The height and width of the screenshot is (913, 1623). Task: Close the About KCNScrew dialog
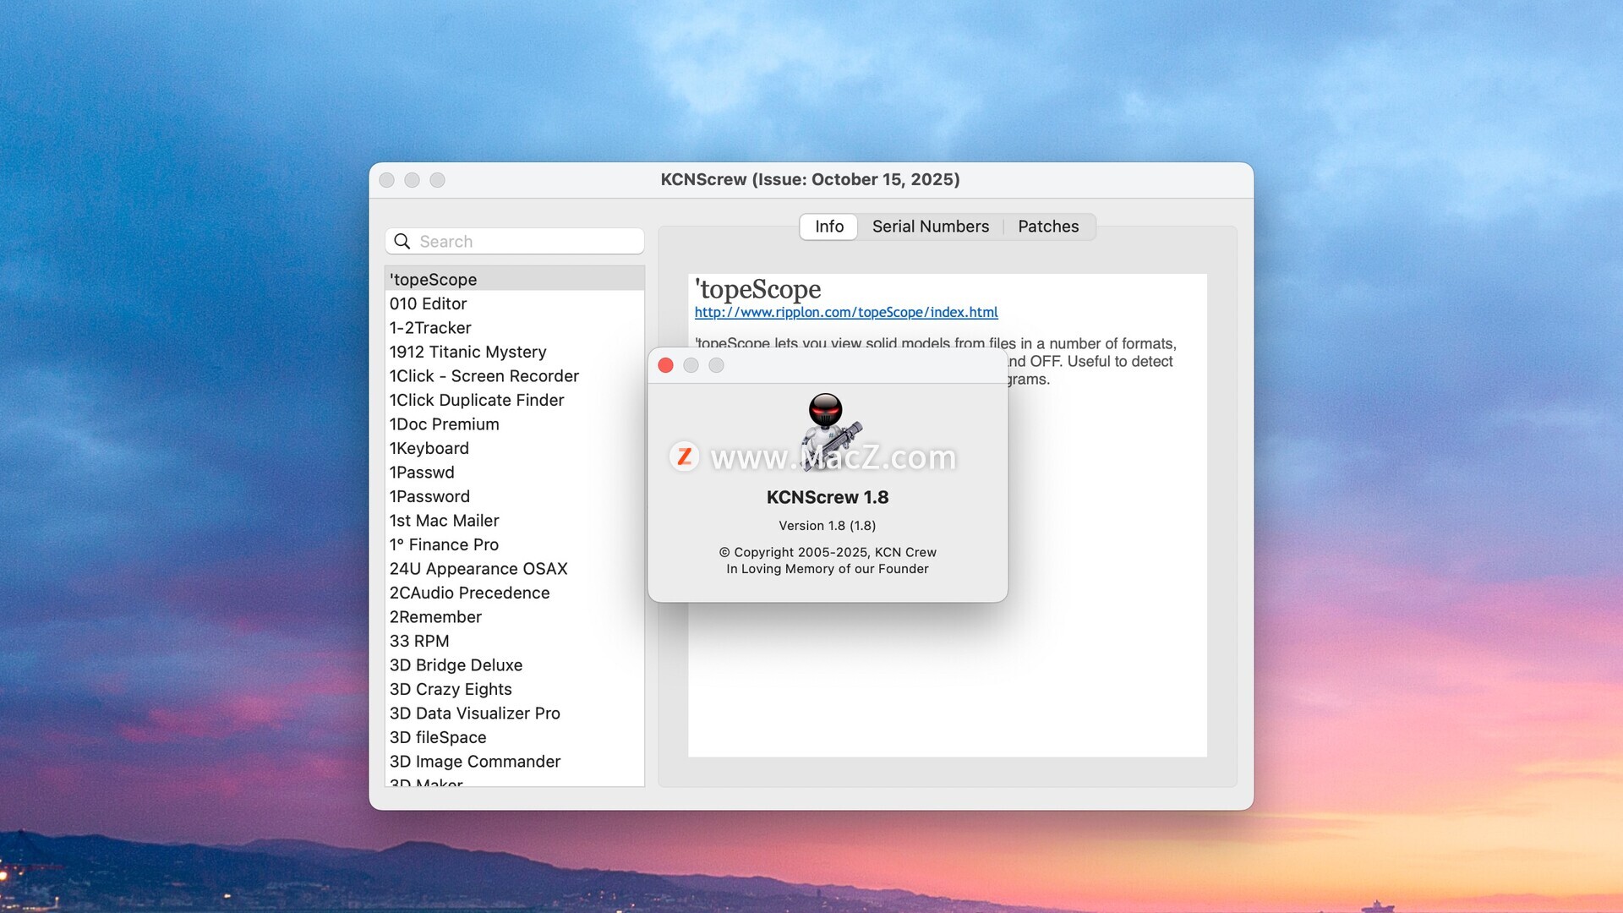tap(665, 365)
